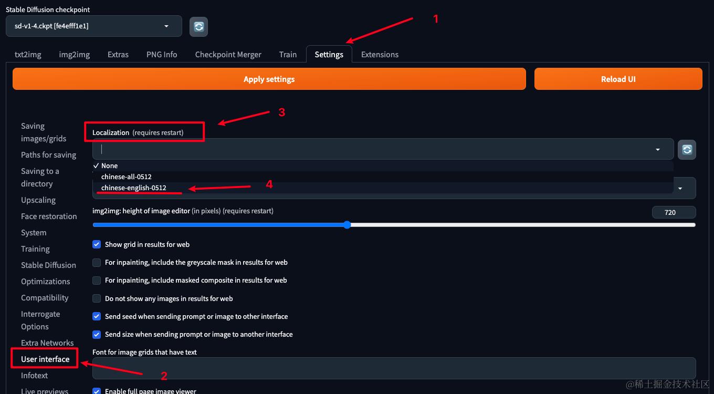Check Do not show any images in results
Viewport: 714px width, 394px height.
pos(97,298)
